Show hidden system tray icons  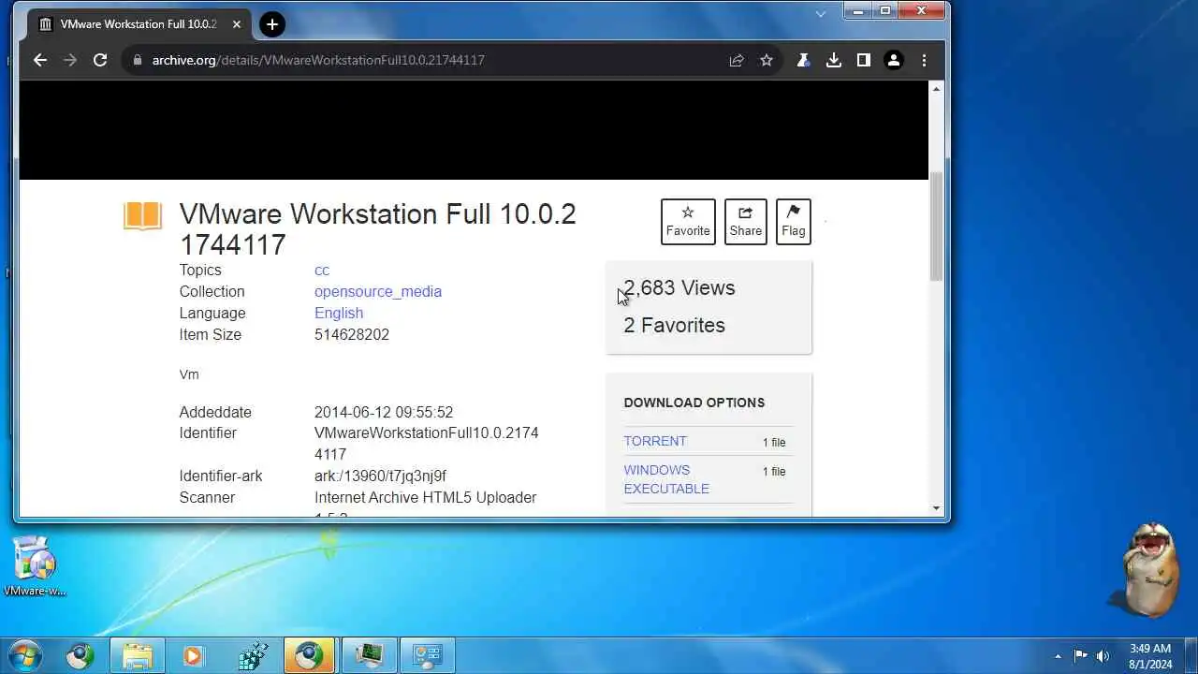coord(1058,656)
